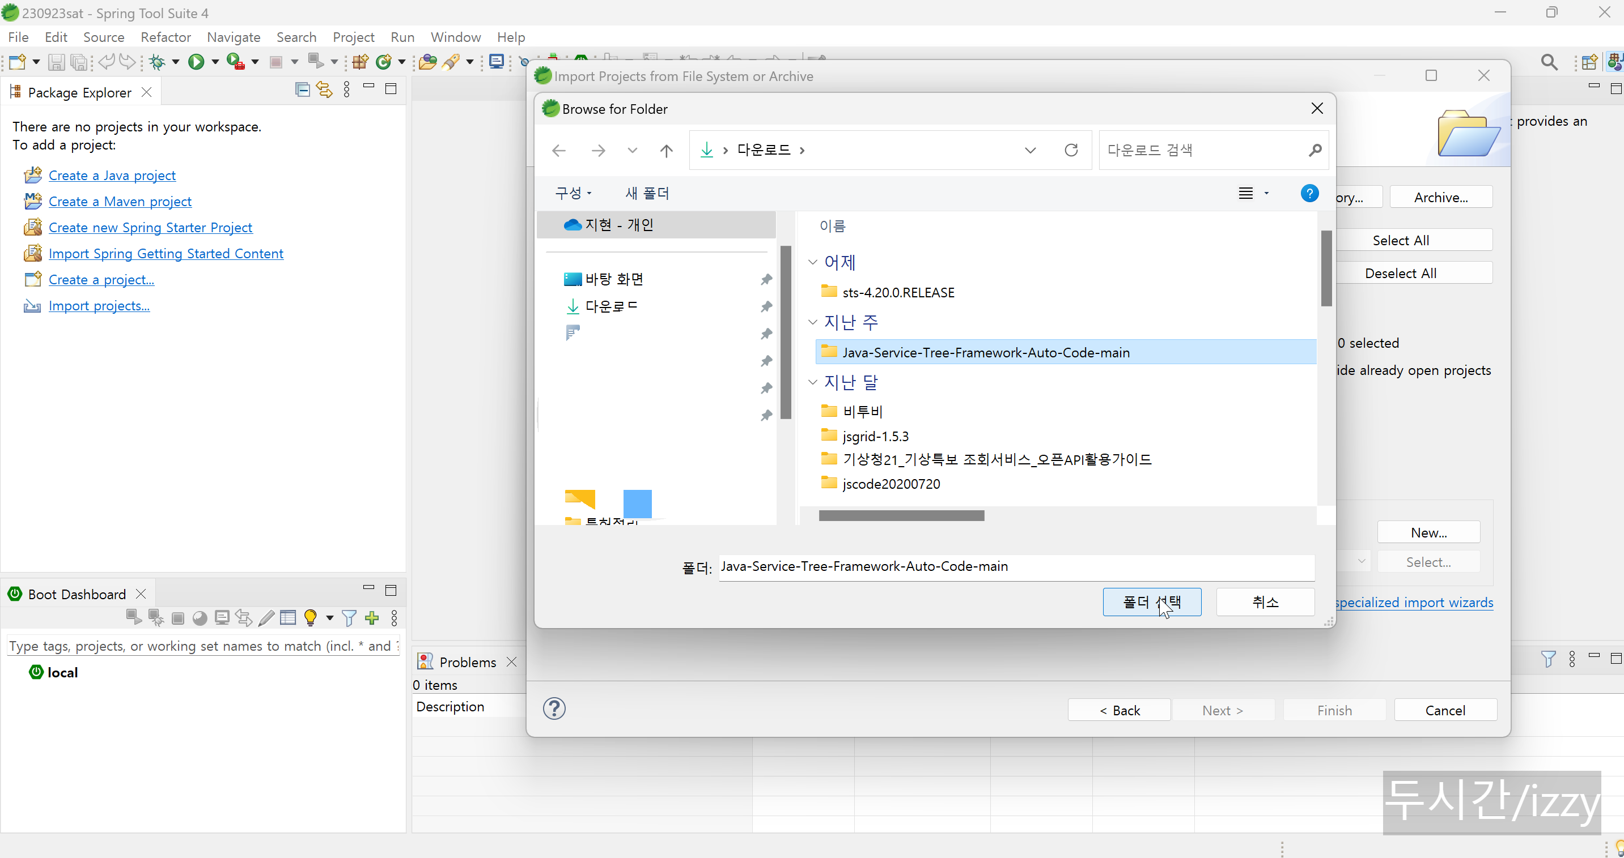Select the Boot Dashboard tab
Viewport: 1624px width, 858px height.
pos(77,594)
